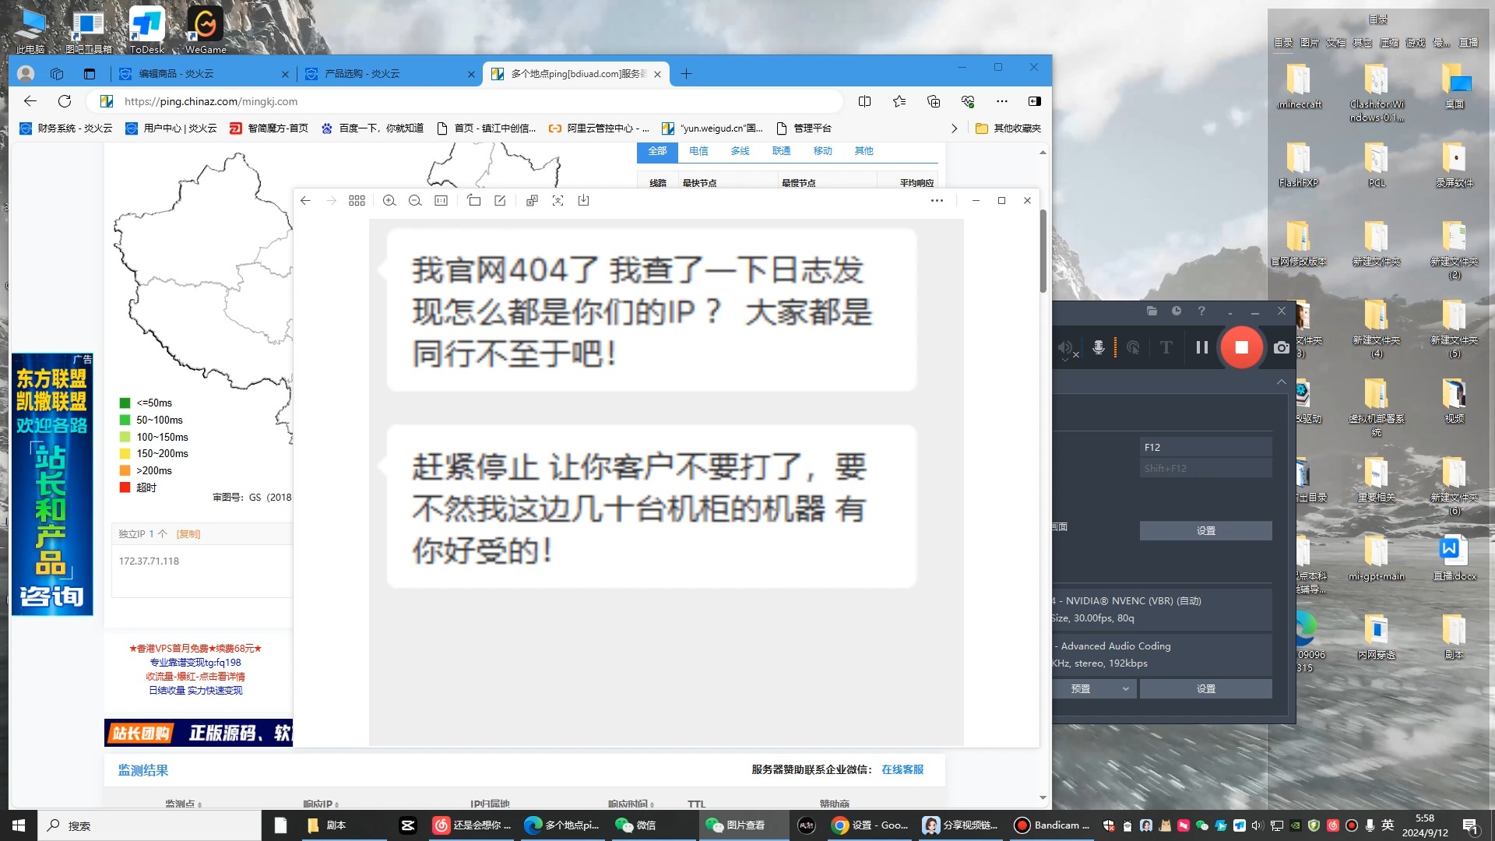This screenshot has height=841, width=1495.
Task: Translate the image text in viewer
Action: (532, 201)
